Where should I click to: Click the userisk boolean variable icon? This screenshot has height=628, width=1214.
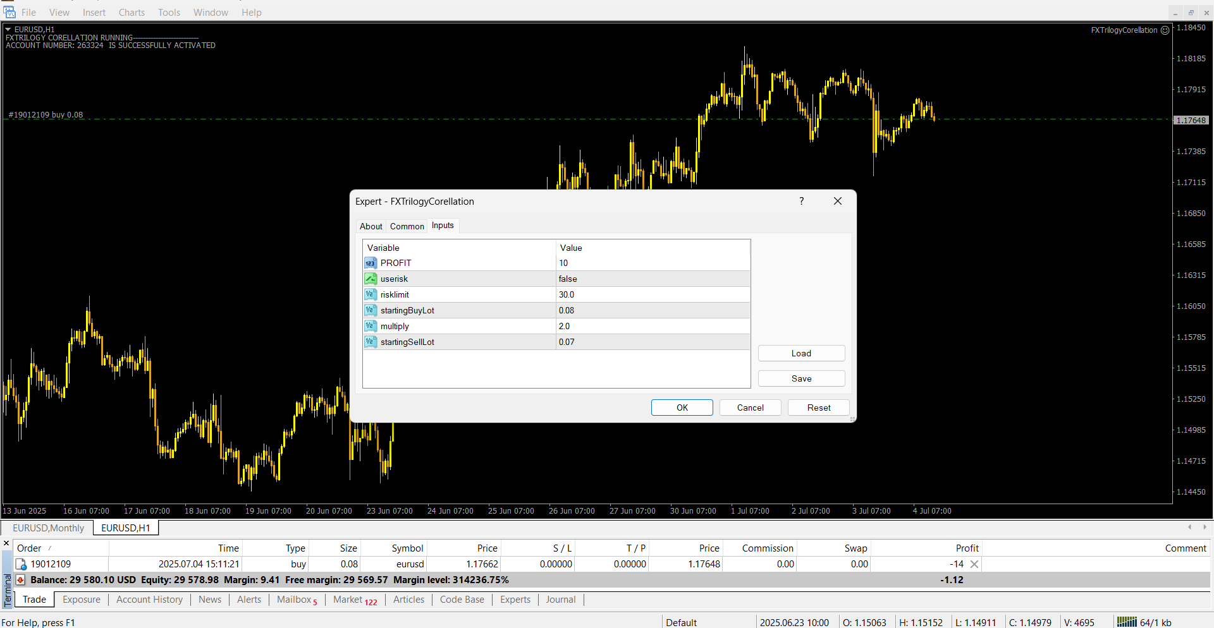click(371, 279)
